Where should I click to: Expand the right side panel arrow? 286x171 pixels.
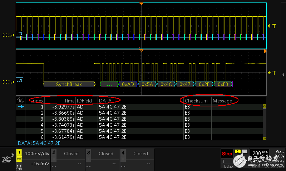click(283, 74)
